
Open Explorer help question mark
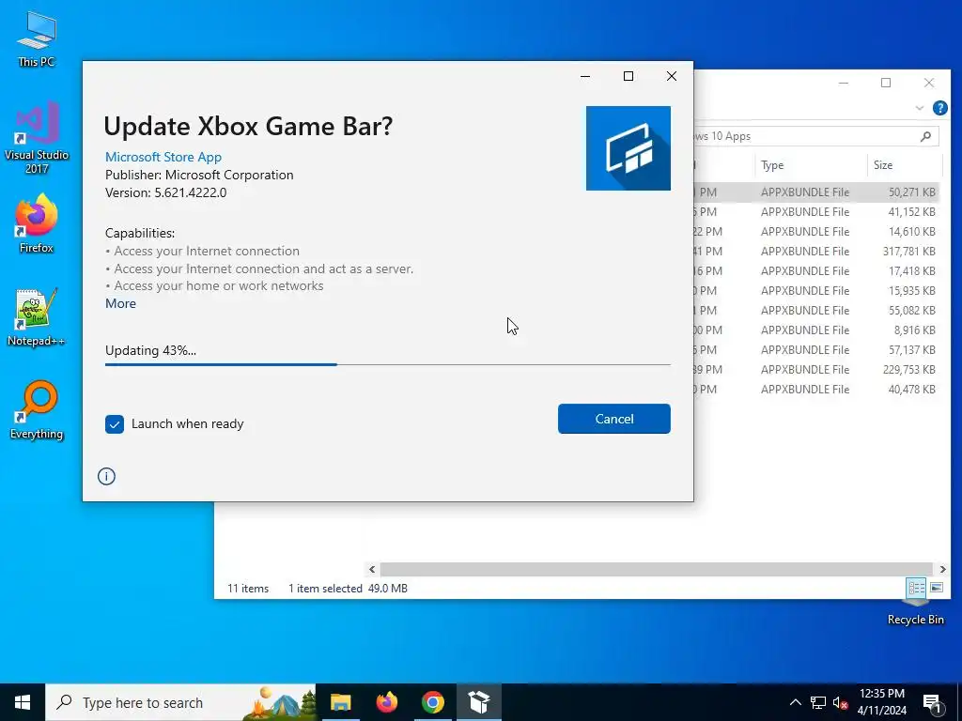[939, 108]
